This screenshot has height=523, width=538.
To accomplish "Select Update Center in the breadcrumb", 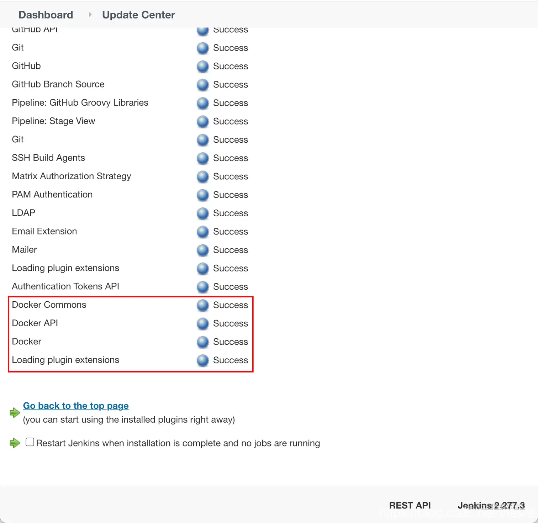I will [138, 15].
